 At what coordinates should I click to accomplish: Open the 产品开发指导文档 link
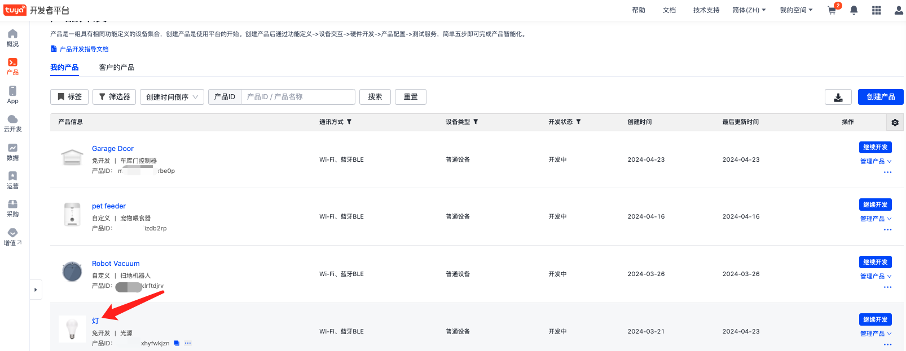(83, 49)
